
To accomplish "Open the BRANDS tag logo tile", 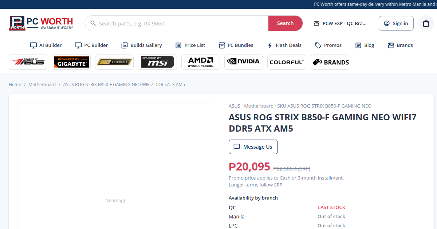I will [x=330, y=62].
